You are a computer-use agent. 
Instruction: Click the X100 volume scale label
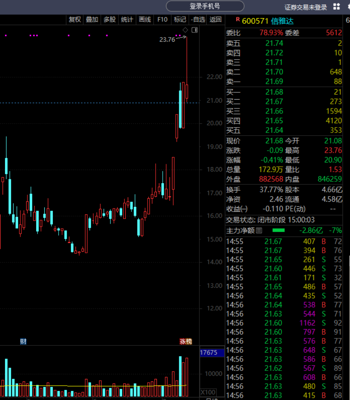point(208,392)
